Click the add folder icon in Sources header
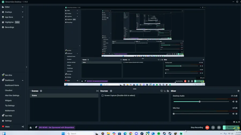The image size is (241, 135). [x=168, y=91]
